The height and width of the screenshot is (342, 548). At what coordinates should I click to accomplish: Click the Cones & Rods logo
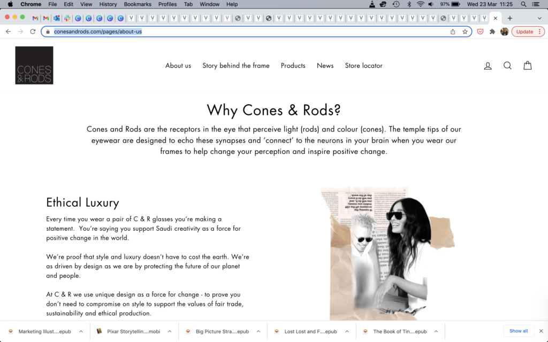(x=34, y=65)
